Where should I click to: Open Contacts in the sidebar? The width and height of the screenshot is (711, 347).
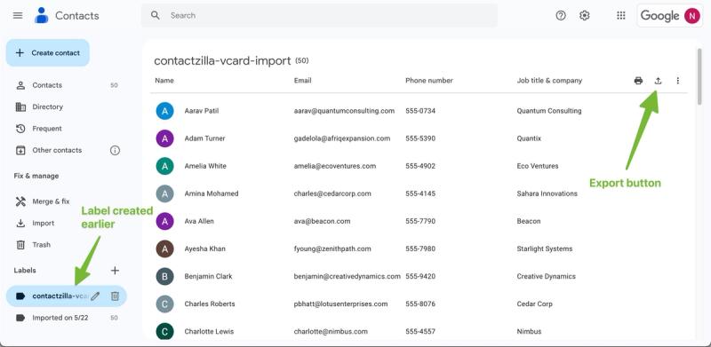(x=66, y=85)
